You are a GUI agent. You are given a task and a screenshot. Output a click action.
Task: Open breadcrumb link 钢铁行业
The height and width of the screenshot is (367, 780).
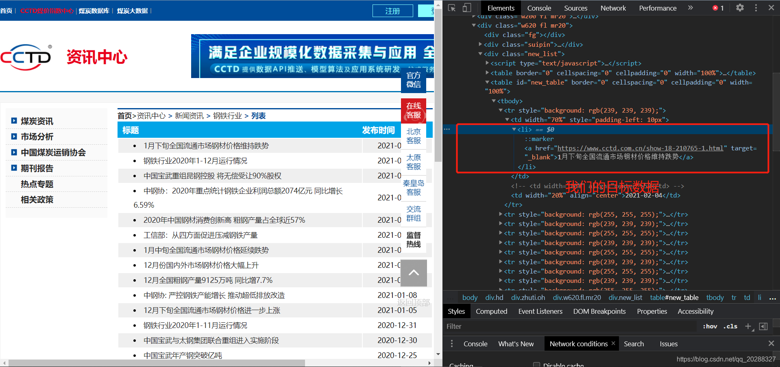click(x=227, y=116)
